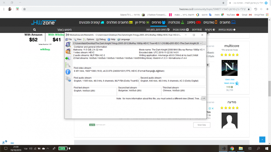Click תמיכה טכנית in HWzone sub-navigation
This screenshot has width=271, height=152.
coord(181,30)
